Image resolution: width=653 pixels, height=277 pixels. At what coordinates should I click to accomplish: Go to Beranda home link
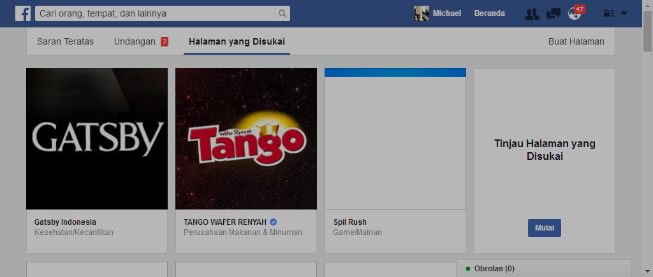coord(489,13)
